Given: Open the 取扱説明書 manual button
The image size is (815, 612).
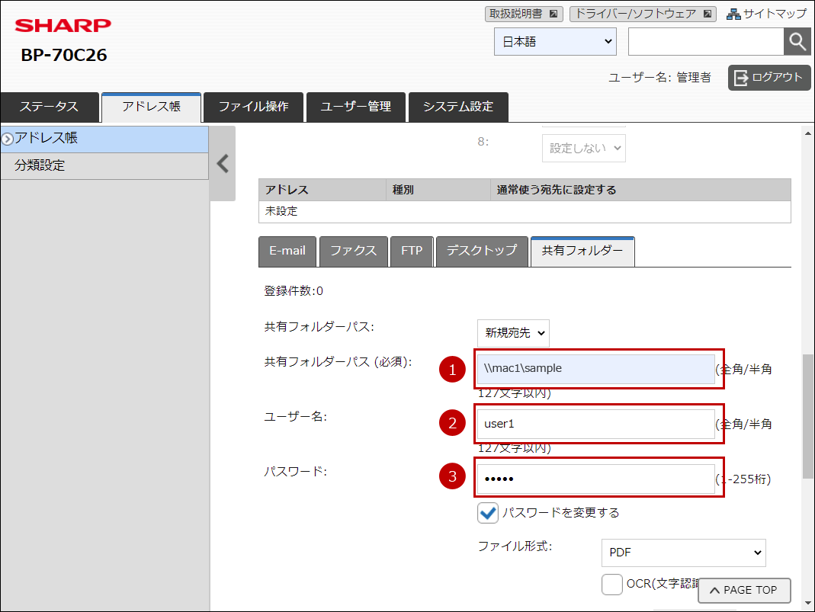Looking at the screenshot, I should click(524, 14).
